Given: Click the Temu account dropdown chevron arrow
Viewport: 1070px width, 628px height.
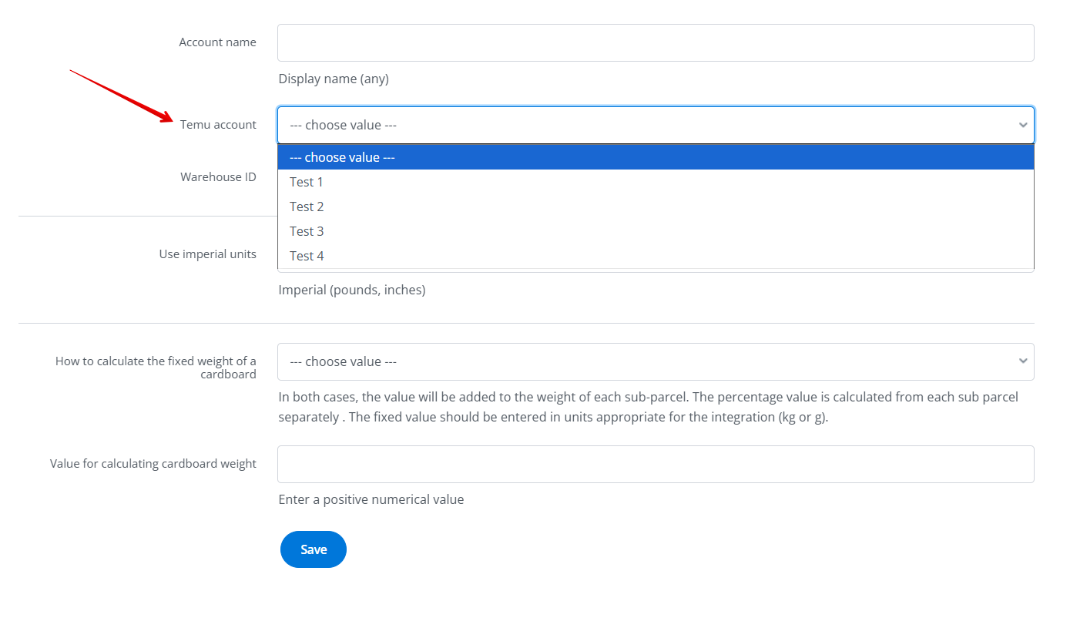Looking at the screenshot, I should pos(1022,125).
